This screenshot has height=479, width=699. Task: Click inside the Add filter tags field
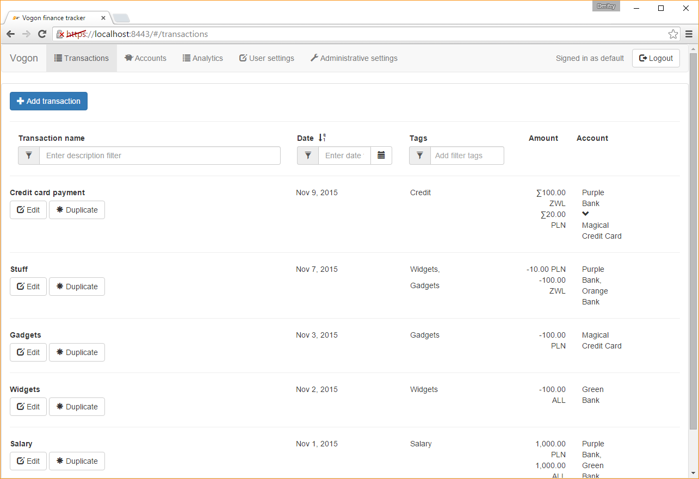[x=467, y=155]
